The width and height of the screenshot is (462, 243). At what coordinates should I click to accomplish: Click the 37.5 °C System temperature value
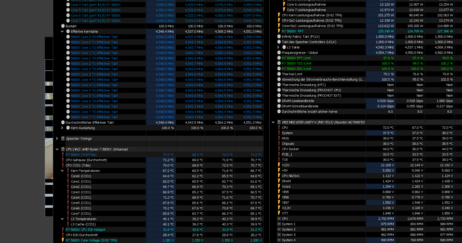click(388, 133)
